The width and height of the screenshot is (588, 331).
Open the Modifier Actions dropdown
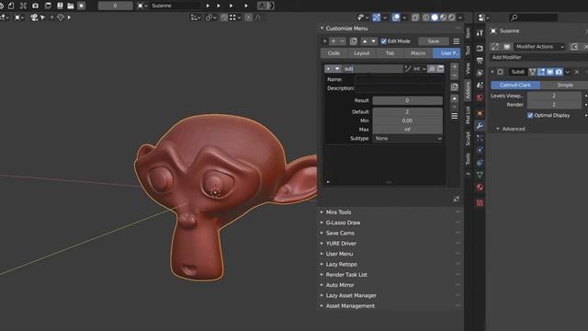pyautogui.click(x=539, y=47)
